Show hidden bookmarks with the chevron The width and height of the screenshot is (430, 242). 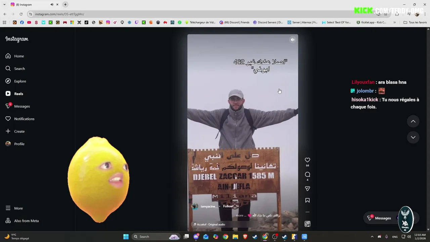[394, 23]
